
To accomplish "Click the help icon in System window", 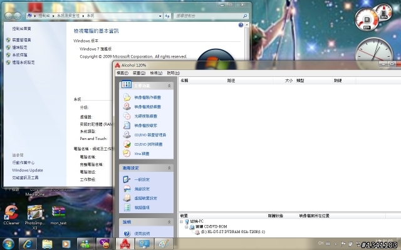I will pos(241,25).
